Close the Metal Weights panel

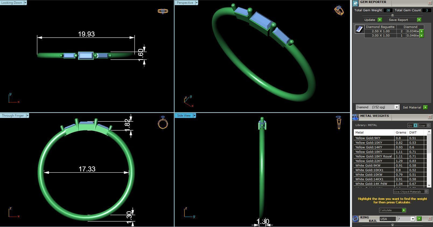[430, 117]
